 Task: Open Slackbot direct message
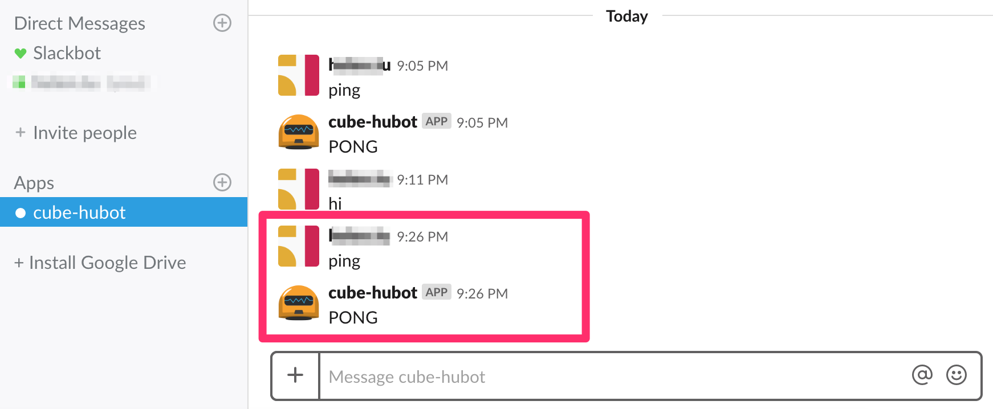[67, 53]
